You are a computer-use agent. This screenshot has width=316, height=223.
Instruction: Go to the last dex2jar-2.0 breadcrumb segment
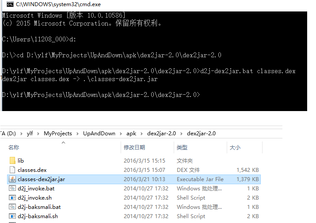[x=202, y=134]
